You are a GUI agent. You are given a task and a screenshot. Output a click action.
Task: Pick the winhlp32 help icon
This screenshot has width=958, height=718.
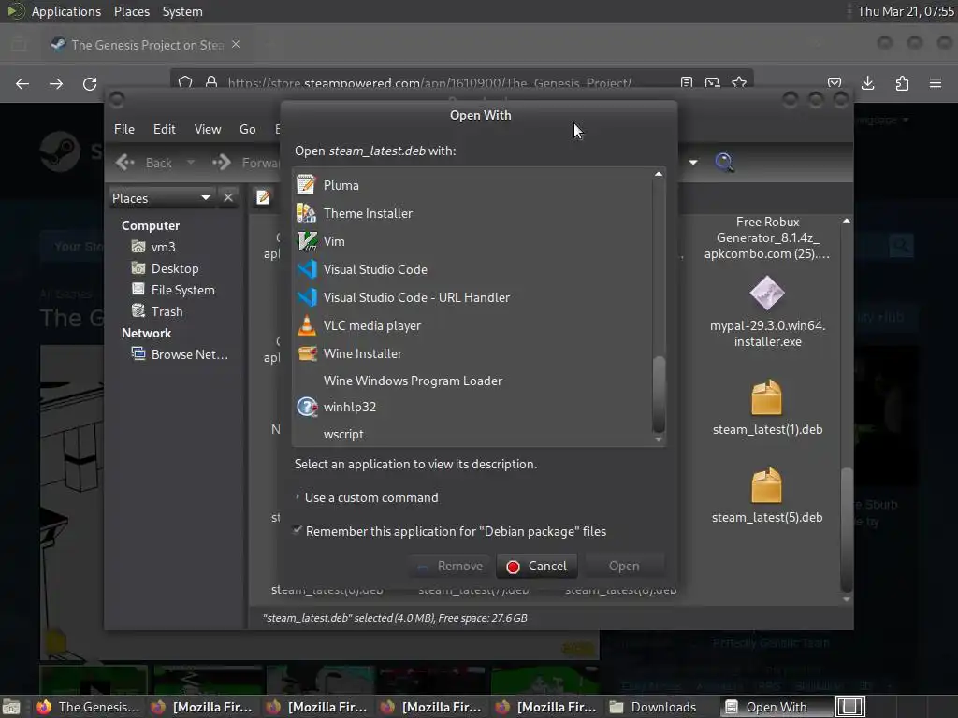click(x=306, y=407)
